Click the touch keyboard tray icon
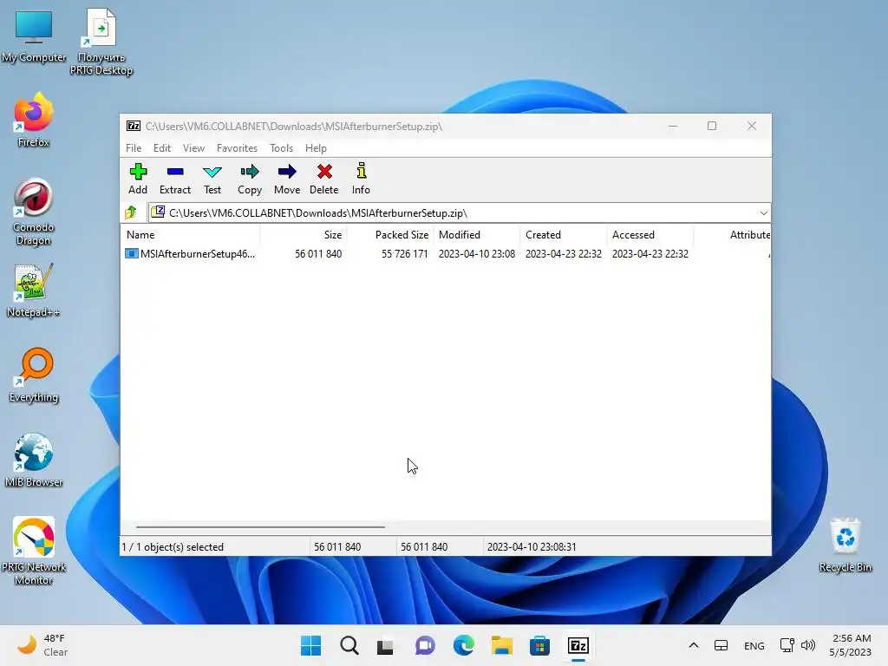 [x=721, y=645]
